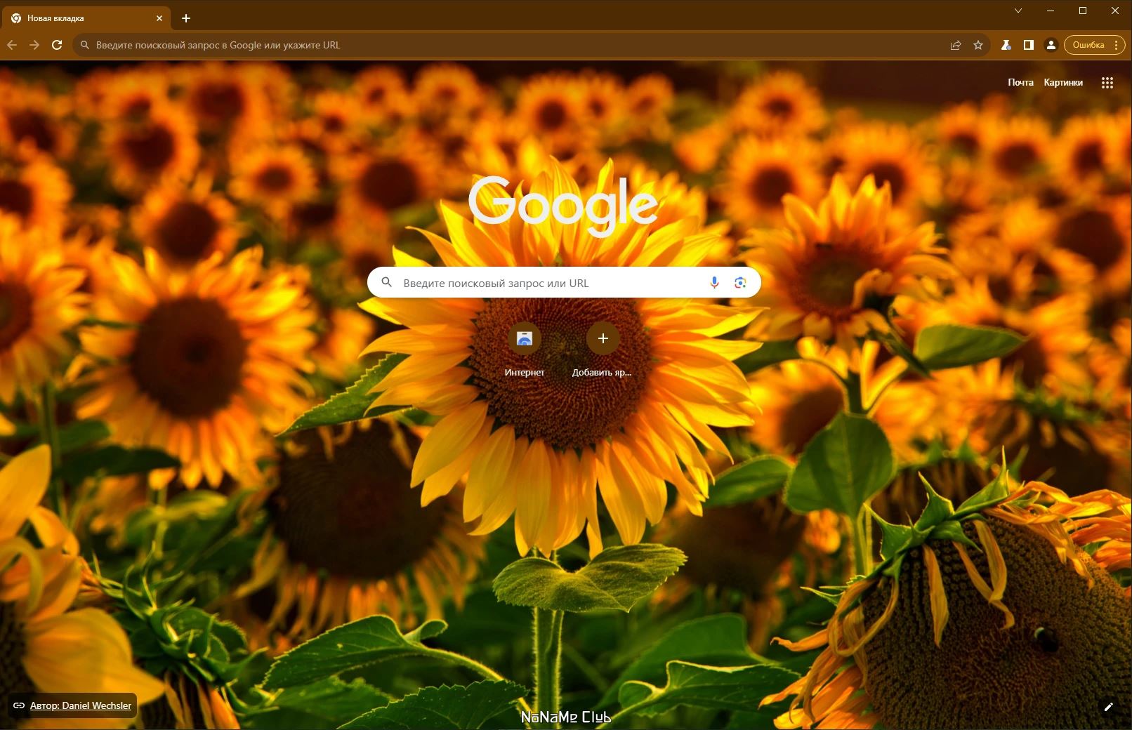Reload the page with the refresh icon
The height and width of the screenshot is (730, 1132).
[x=56, y=45]
